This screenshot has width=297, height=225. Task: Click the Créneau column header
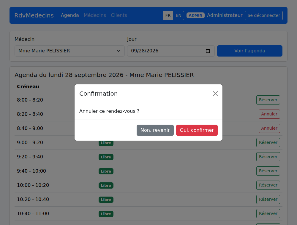28,86
